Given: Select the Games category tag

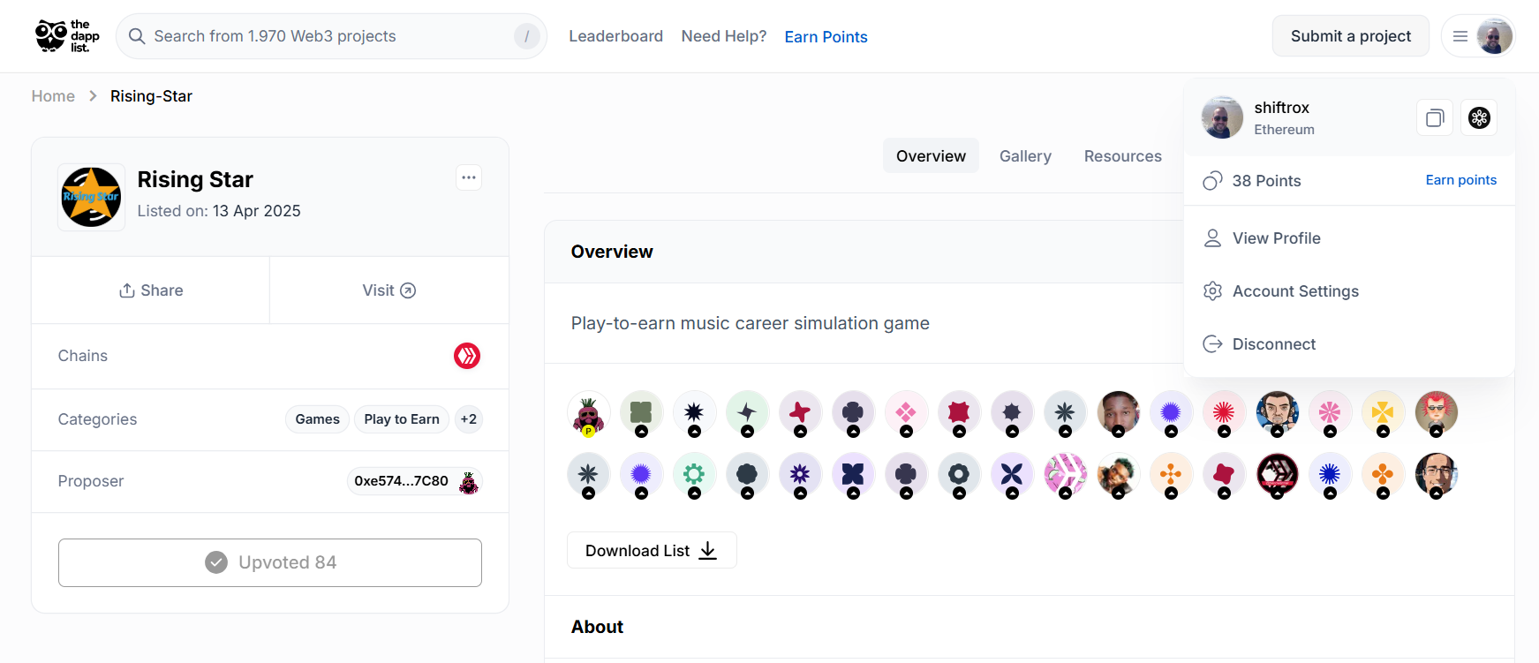Looking at the screenshot, I should 318,419.
